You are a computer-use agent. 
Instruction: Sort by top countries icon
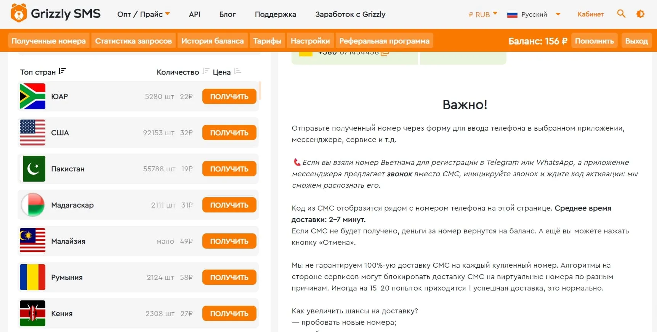(62, 71)
